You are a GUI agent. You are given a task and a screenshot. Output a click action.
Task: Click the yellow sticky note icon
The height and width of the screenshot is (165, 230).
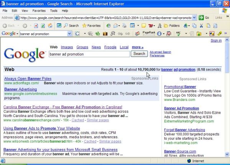(144, 26)
